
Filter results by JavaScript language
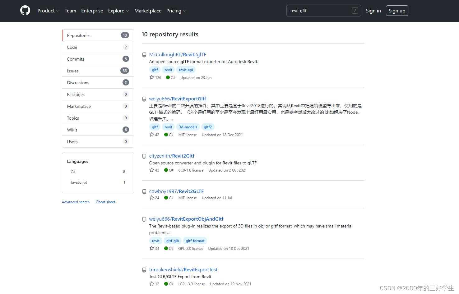point(98,182)
